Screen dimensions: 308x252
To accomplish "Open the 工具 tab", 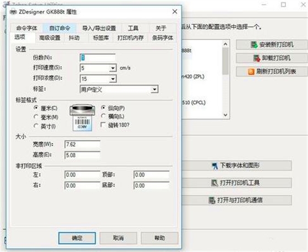I will [133, 28].
